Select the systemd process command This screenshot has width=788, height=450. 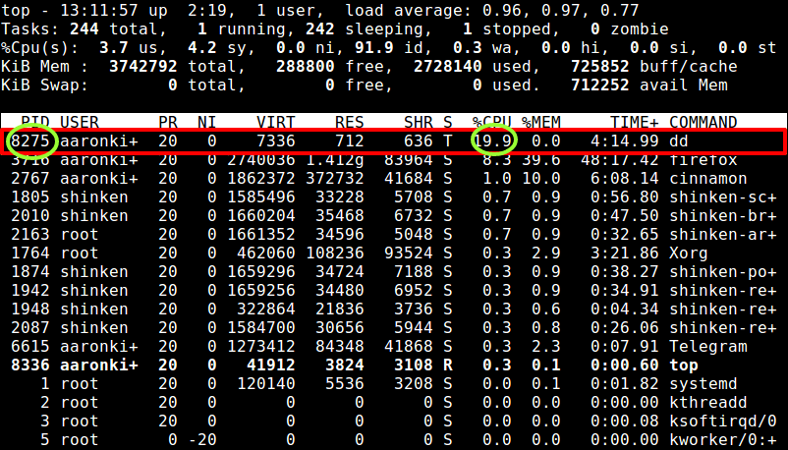pyautogui.click(x=704, y=383)
